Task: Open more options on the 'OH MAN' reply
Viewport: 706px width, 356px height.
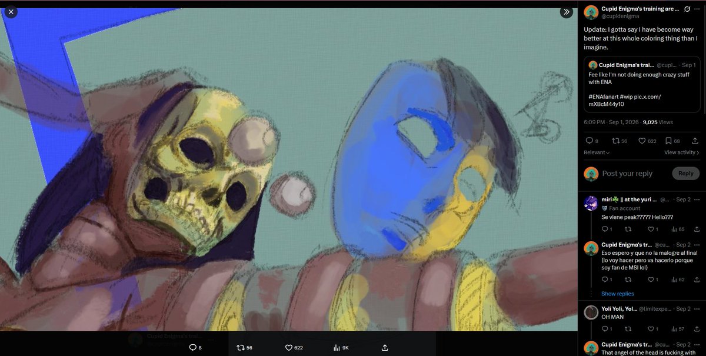Action: pyautogui.click(x=698, y=309)
